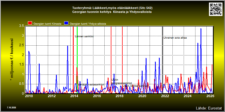Click the tallest blue peak in 2025
The height and width of the screenshot is (112, 225).
coord(201,29)
